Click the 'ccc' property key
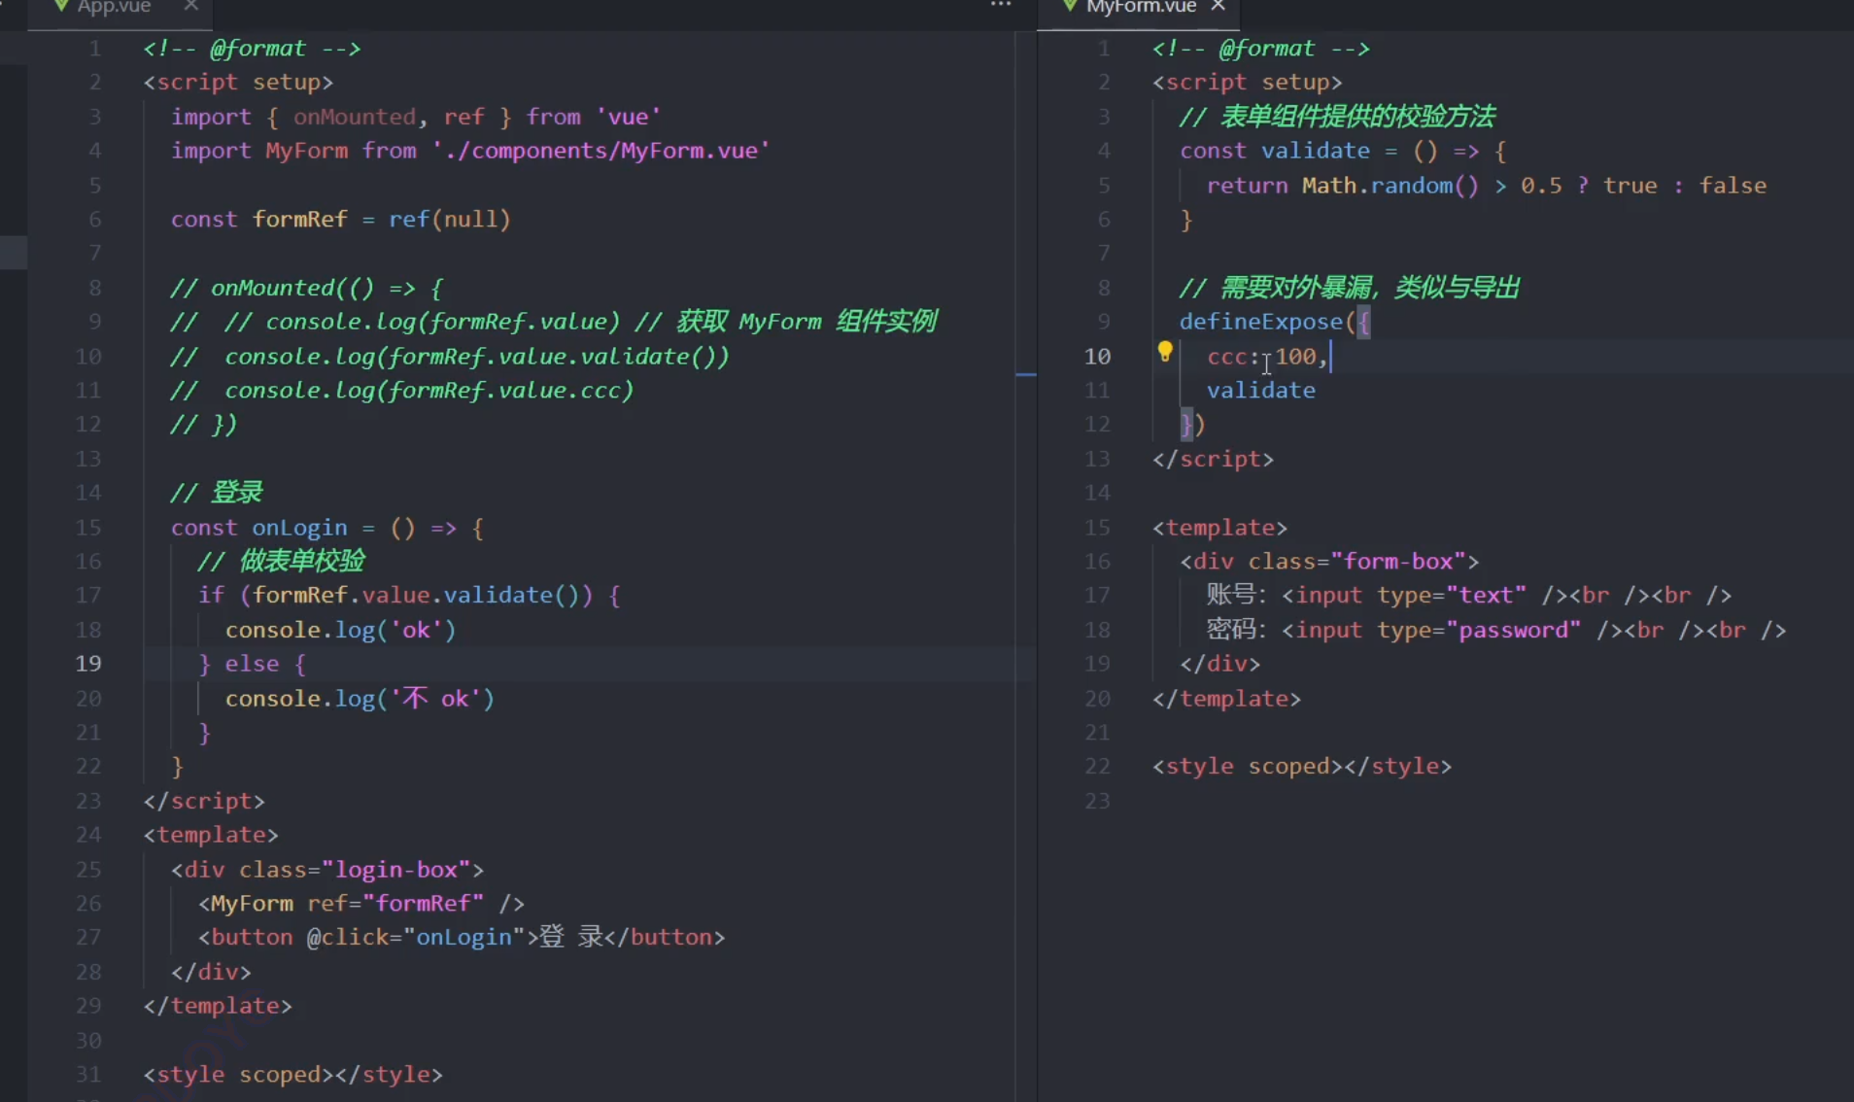 coord(1226,357)
